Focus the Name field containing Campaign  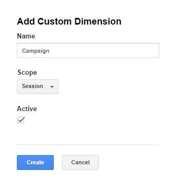click(x=88, y=51)
